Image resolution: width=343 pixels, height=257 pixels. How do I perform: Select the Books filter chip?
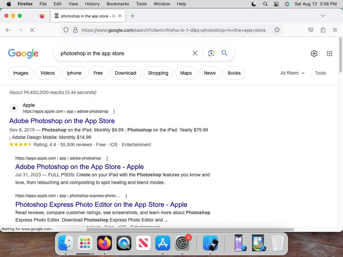(234, 73)
